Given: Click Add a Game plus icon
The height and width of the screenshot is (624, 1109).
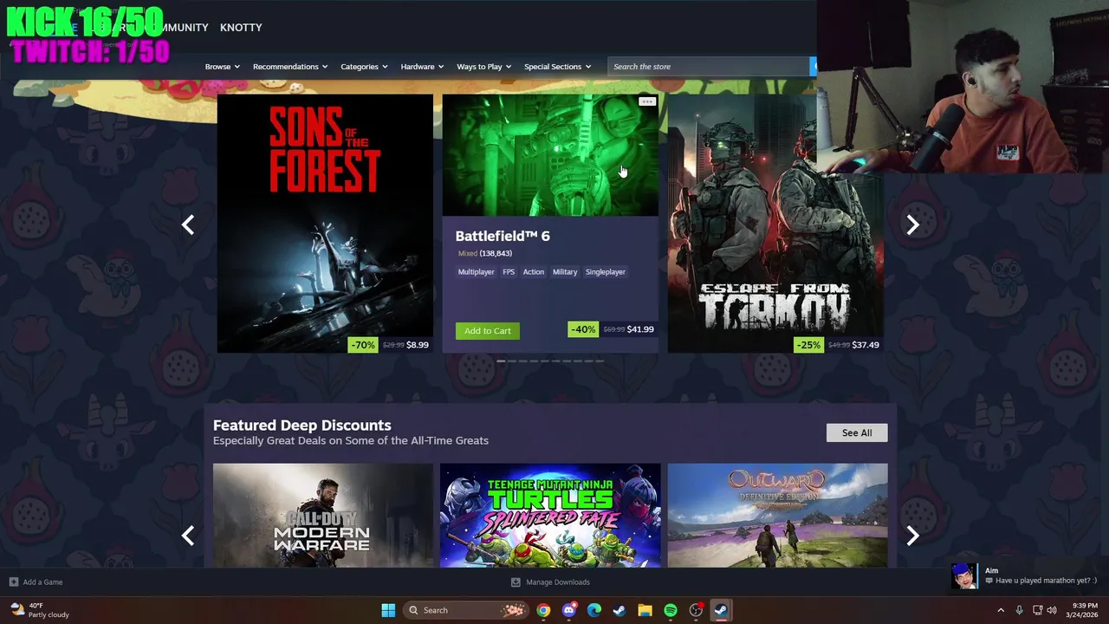Looking at the screenshot, I should [x=13, y=582].
